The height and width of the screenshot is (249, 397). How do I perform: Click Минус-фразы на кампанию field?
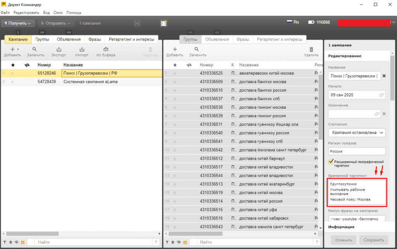pos(357,219)
